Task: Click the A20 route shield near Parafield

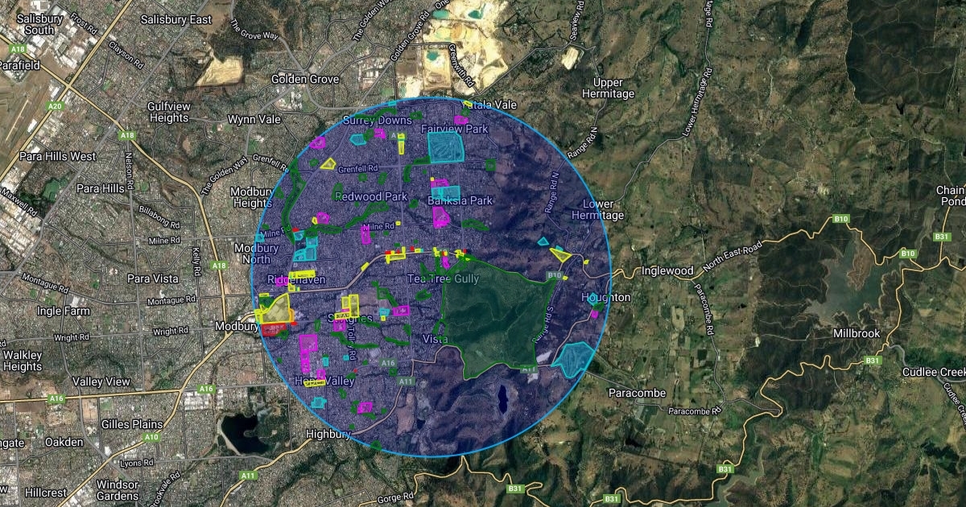Action: (56, 105)
